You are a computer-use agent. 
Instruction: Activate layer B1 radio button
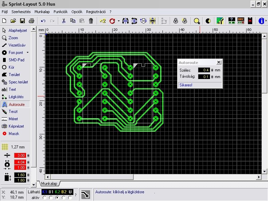coord(51,198)
